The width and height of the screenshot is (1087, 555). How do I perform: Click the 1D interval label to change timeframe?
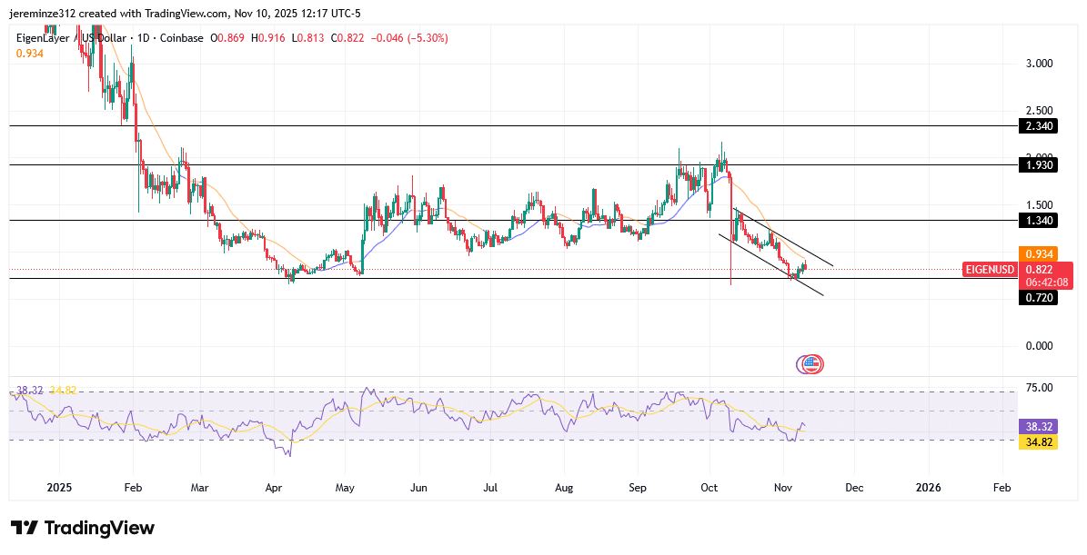144,38
